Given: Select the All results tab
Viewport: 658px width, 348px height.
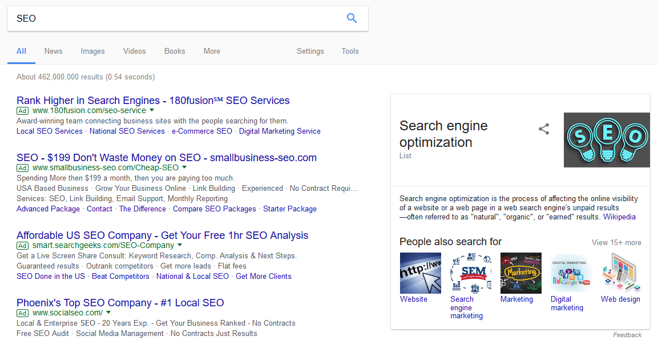Looking at the screenshot, I should [22, 51].
